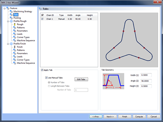Click the 90.00 angle cell
The image size is (163, 122).
click(78, 19)
